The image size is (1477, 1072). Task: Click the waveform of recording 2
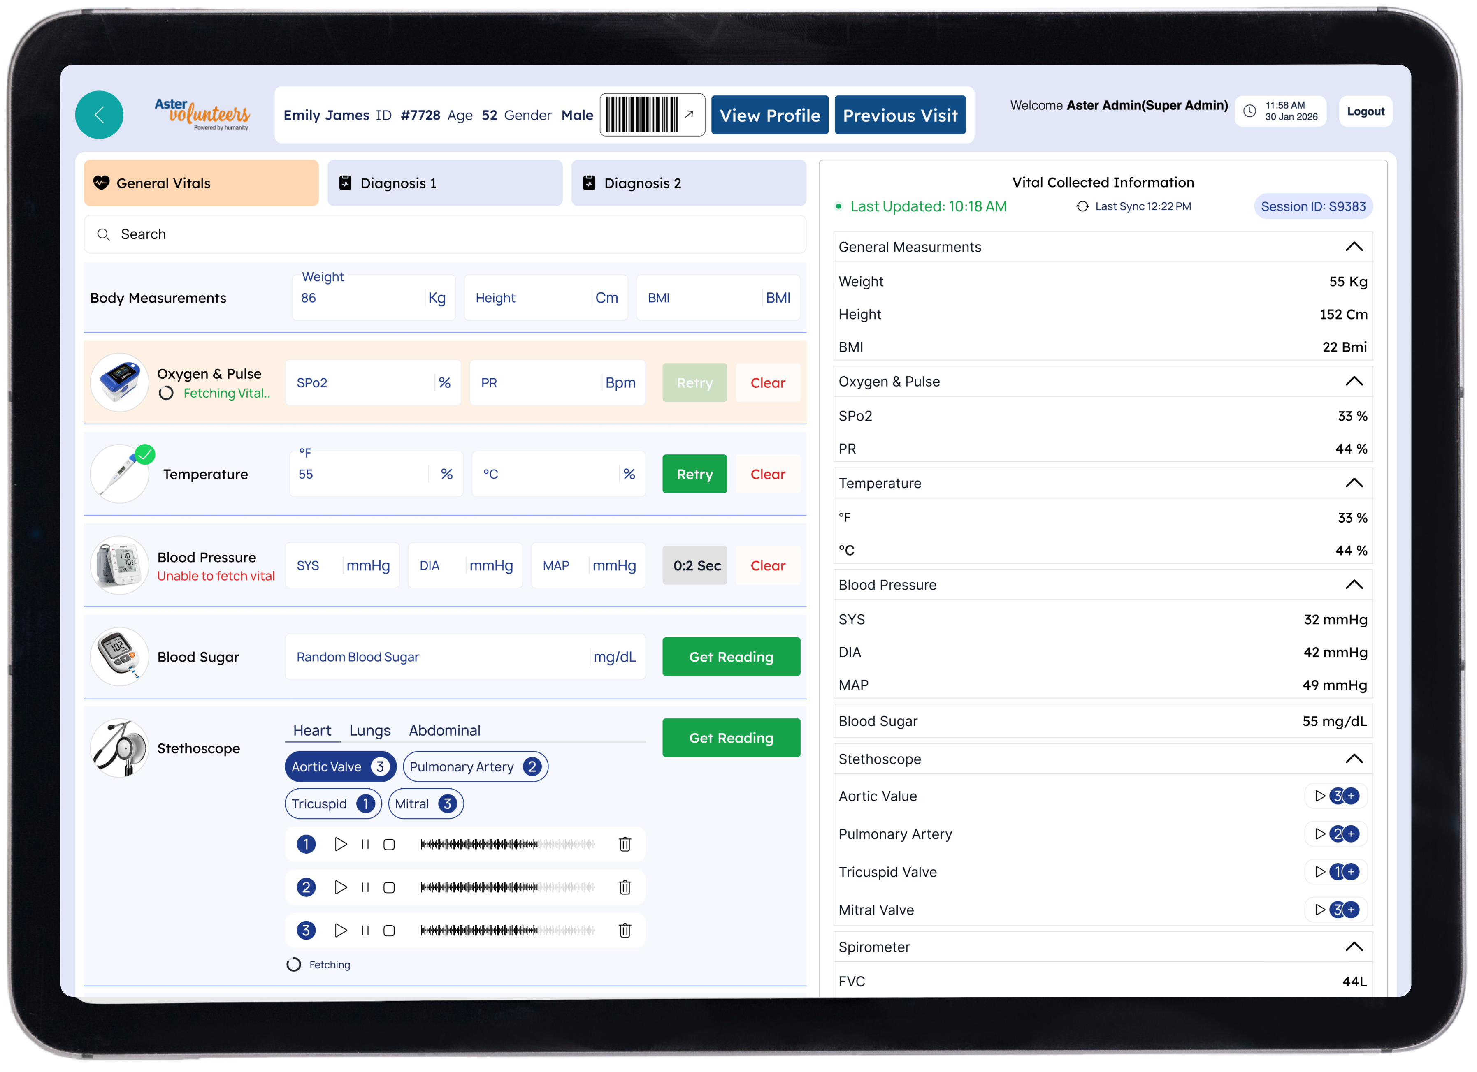coord(506,887)
